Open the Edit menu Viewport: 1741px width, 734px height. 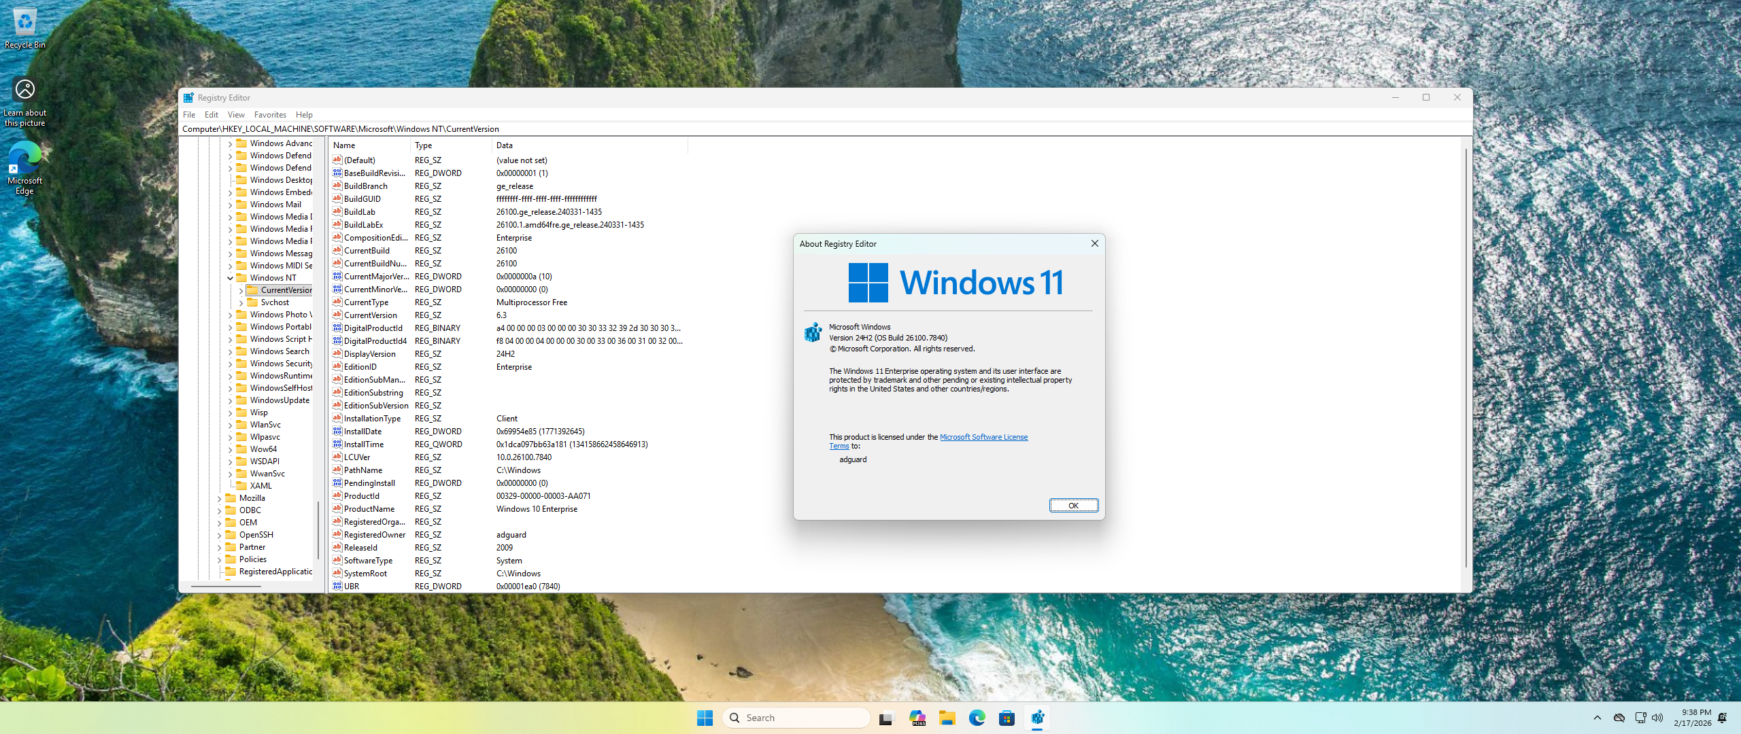(x=211, y=115)
